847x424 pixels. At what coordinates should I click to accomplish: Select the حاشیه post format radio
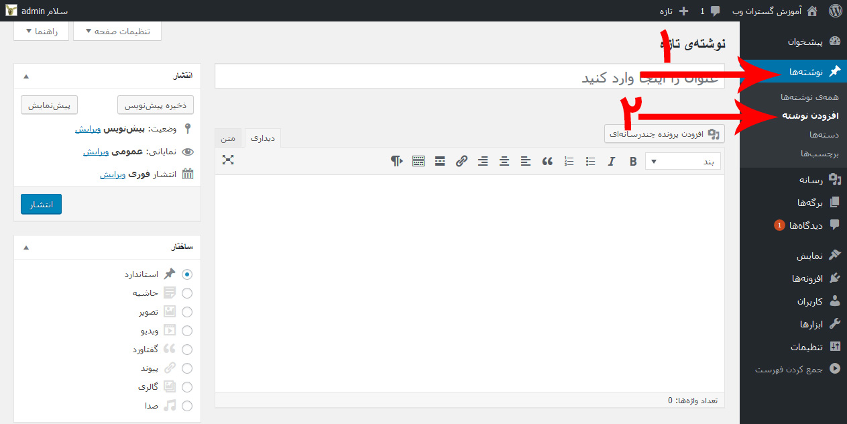click(x=187, y=293)
